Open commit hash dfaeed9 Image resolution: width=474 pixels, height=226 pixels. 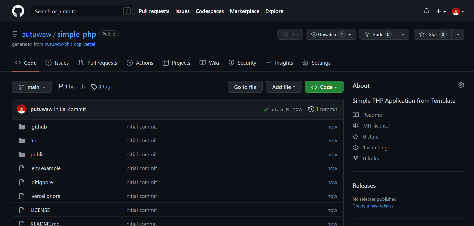click(x=280, y=109)
